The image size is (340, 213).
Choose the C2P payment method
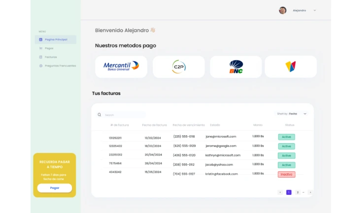pyautogui.click(x=178, y=66)
